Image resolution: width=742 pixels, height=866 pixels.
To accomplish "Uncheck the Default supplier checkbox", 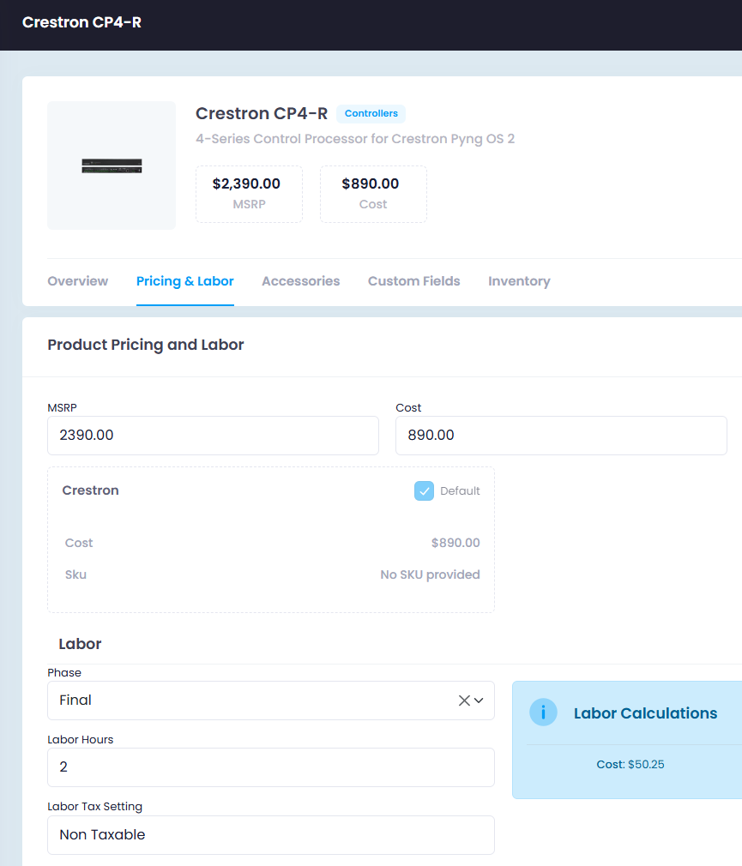I will (425, 490).
